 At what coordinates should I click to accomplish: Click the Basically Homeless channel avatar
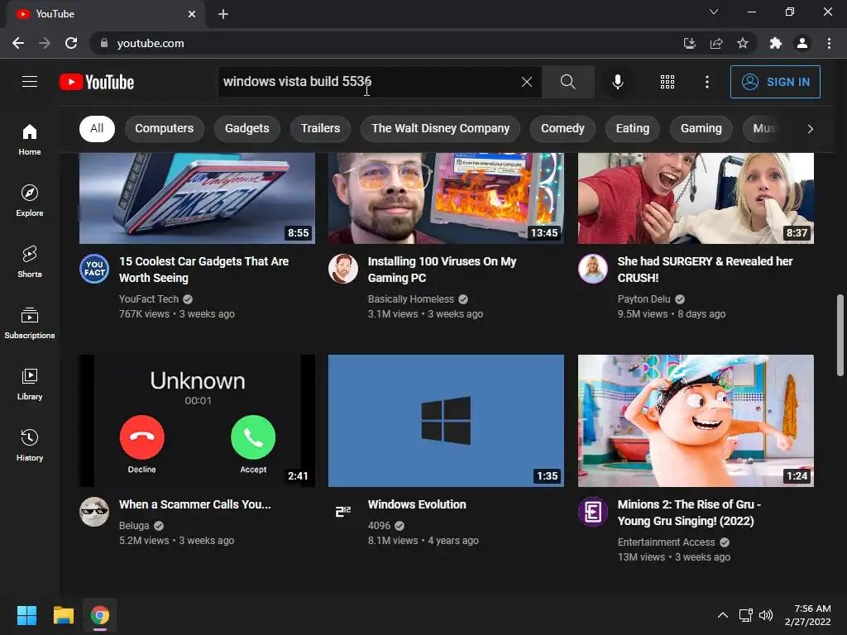pyautogui.click(x=343, y=269)
